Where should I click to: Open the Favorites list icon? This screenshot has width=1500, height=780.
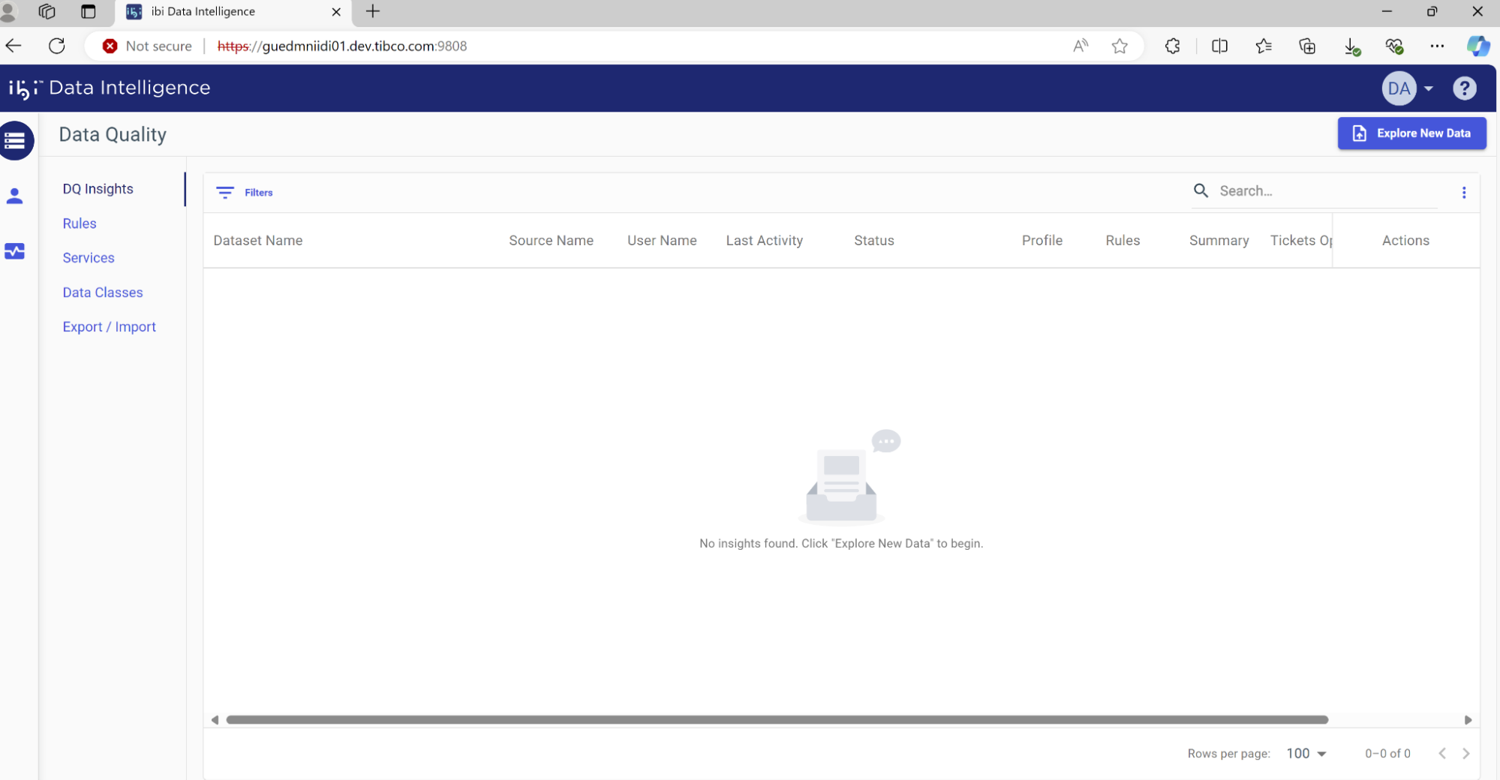click(1264, 46)
